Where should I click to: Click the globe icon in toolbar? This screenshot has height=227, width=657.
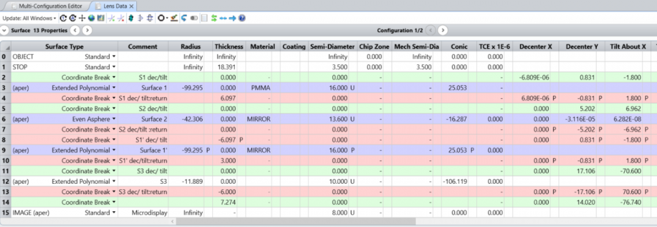tap(91, 18)
